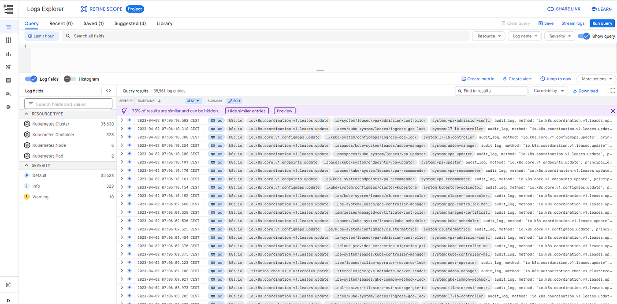Click the Kubernetes Container resource icon
Image resolution: width=617 pixels, height=304 pixels.
click(x=27, y=134)
